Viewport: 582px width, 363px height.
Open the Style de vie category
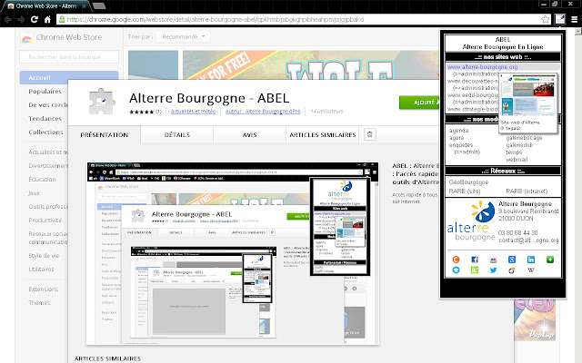[x=44, y=256]
